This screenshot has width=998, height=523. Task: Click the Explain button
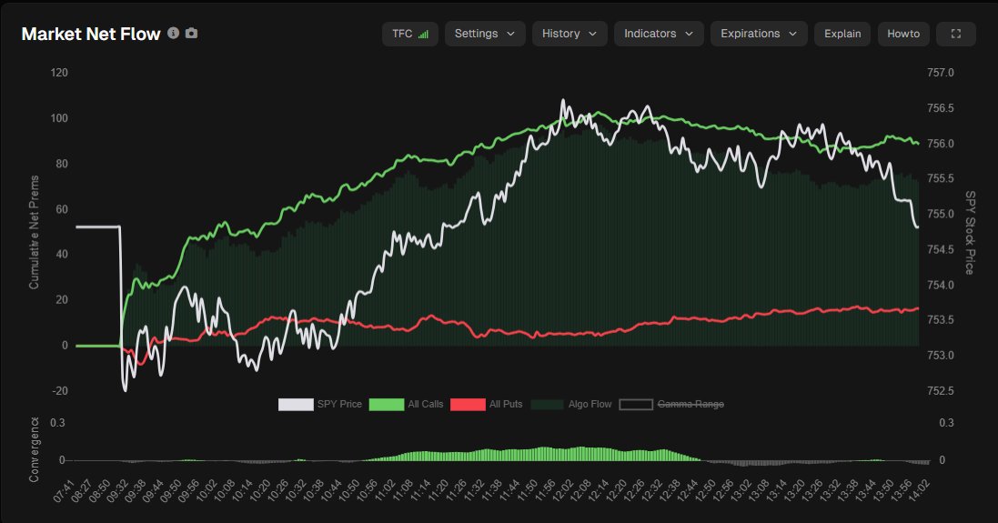pyautogui.click(x=842, y=34)
